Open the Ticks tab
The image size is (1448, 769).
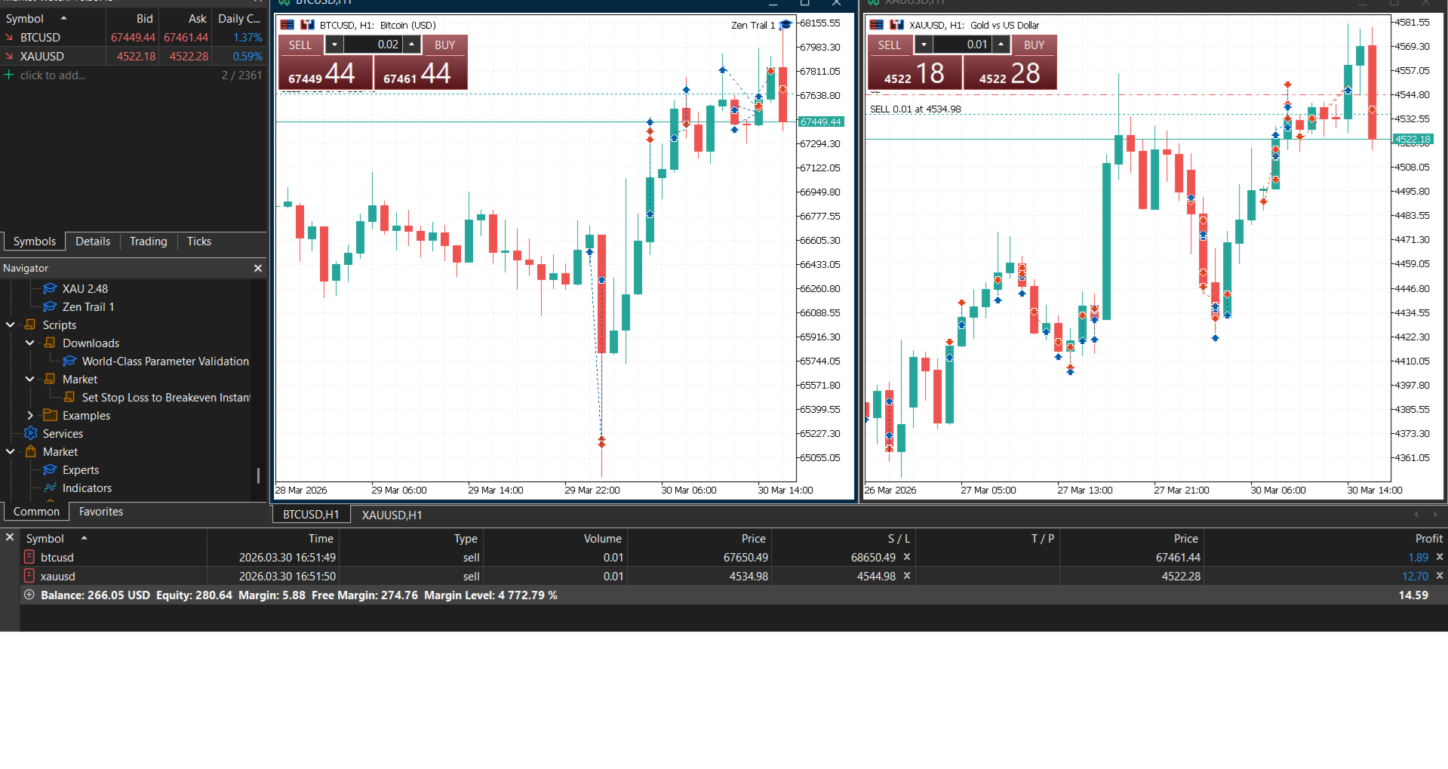point(199,241)
